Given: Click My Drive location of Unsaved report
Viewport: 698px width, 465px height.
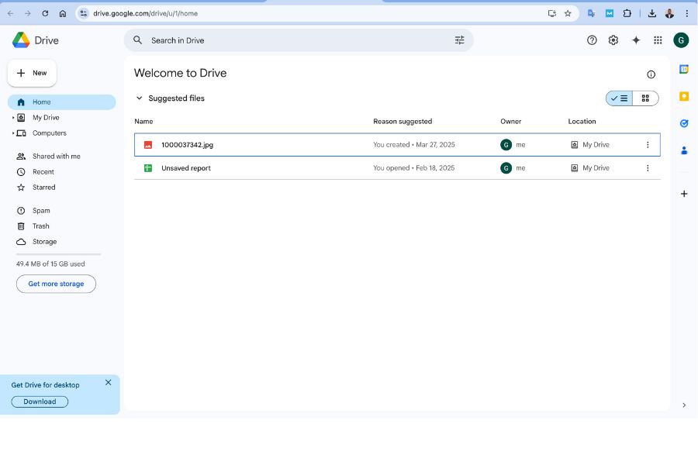Looking at the screenshot, I should coord(590,167).
